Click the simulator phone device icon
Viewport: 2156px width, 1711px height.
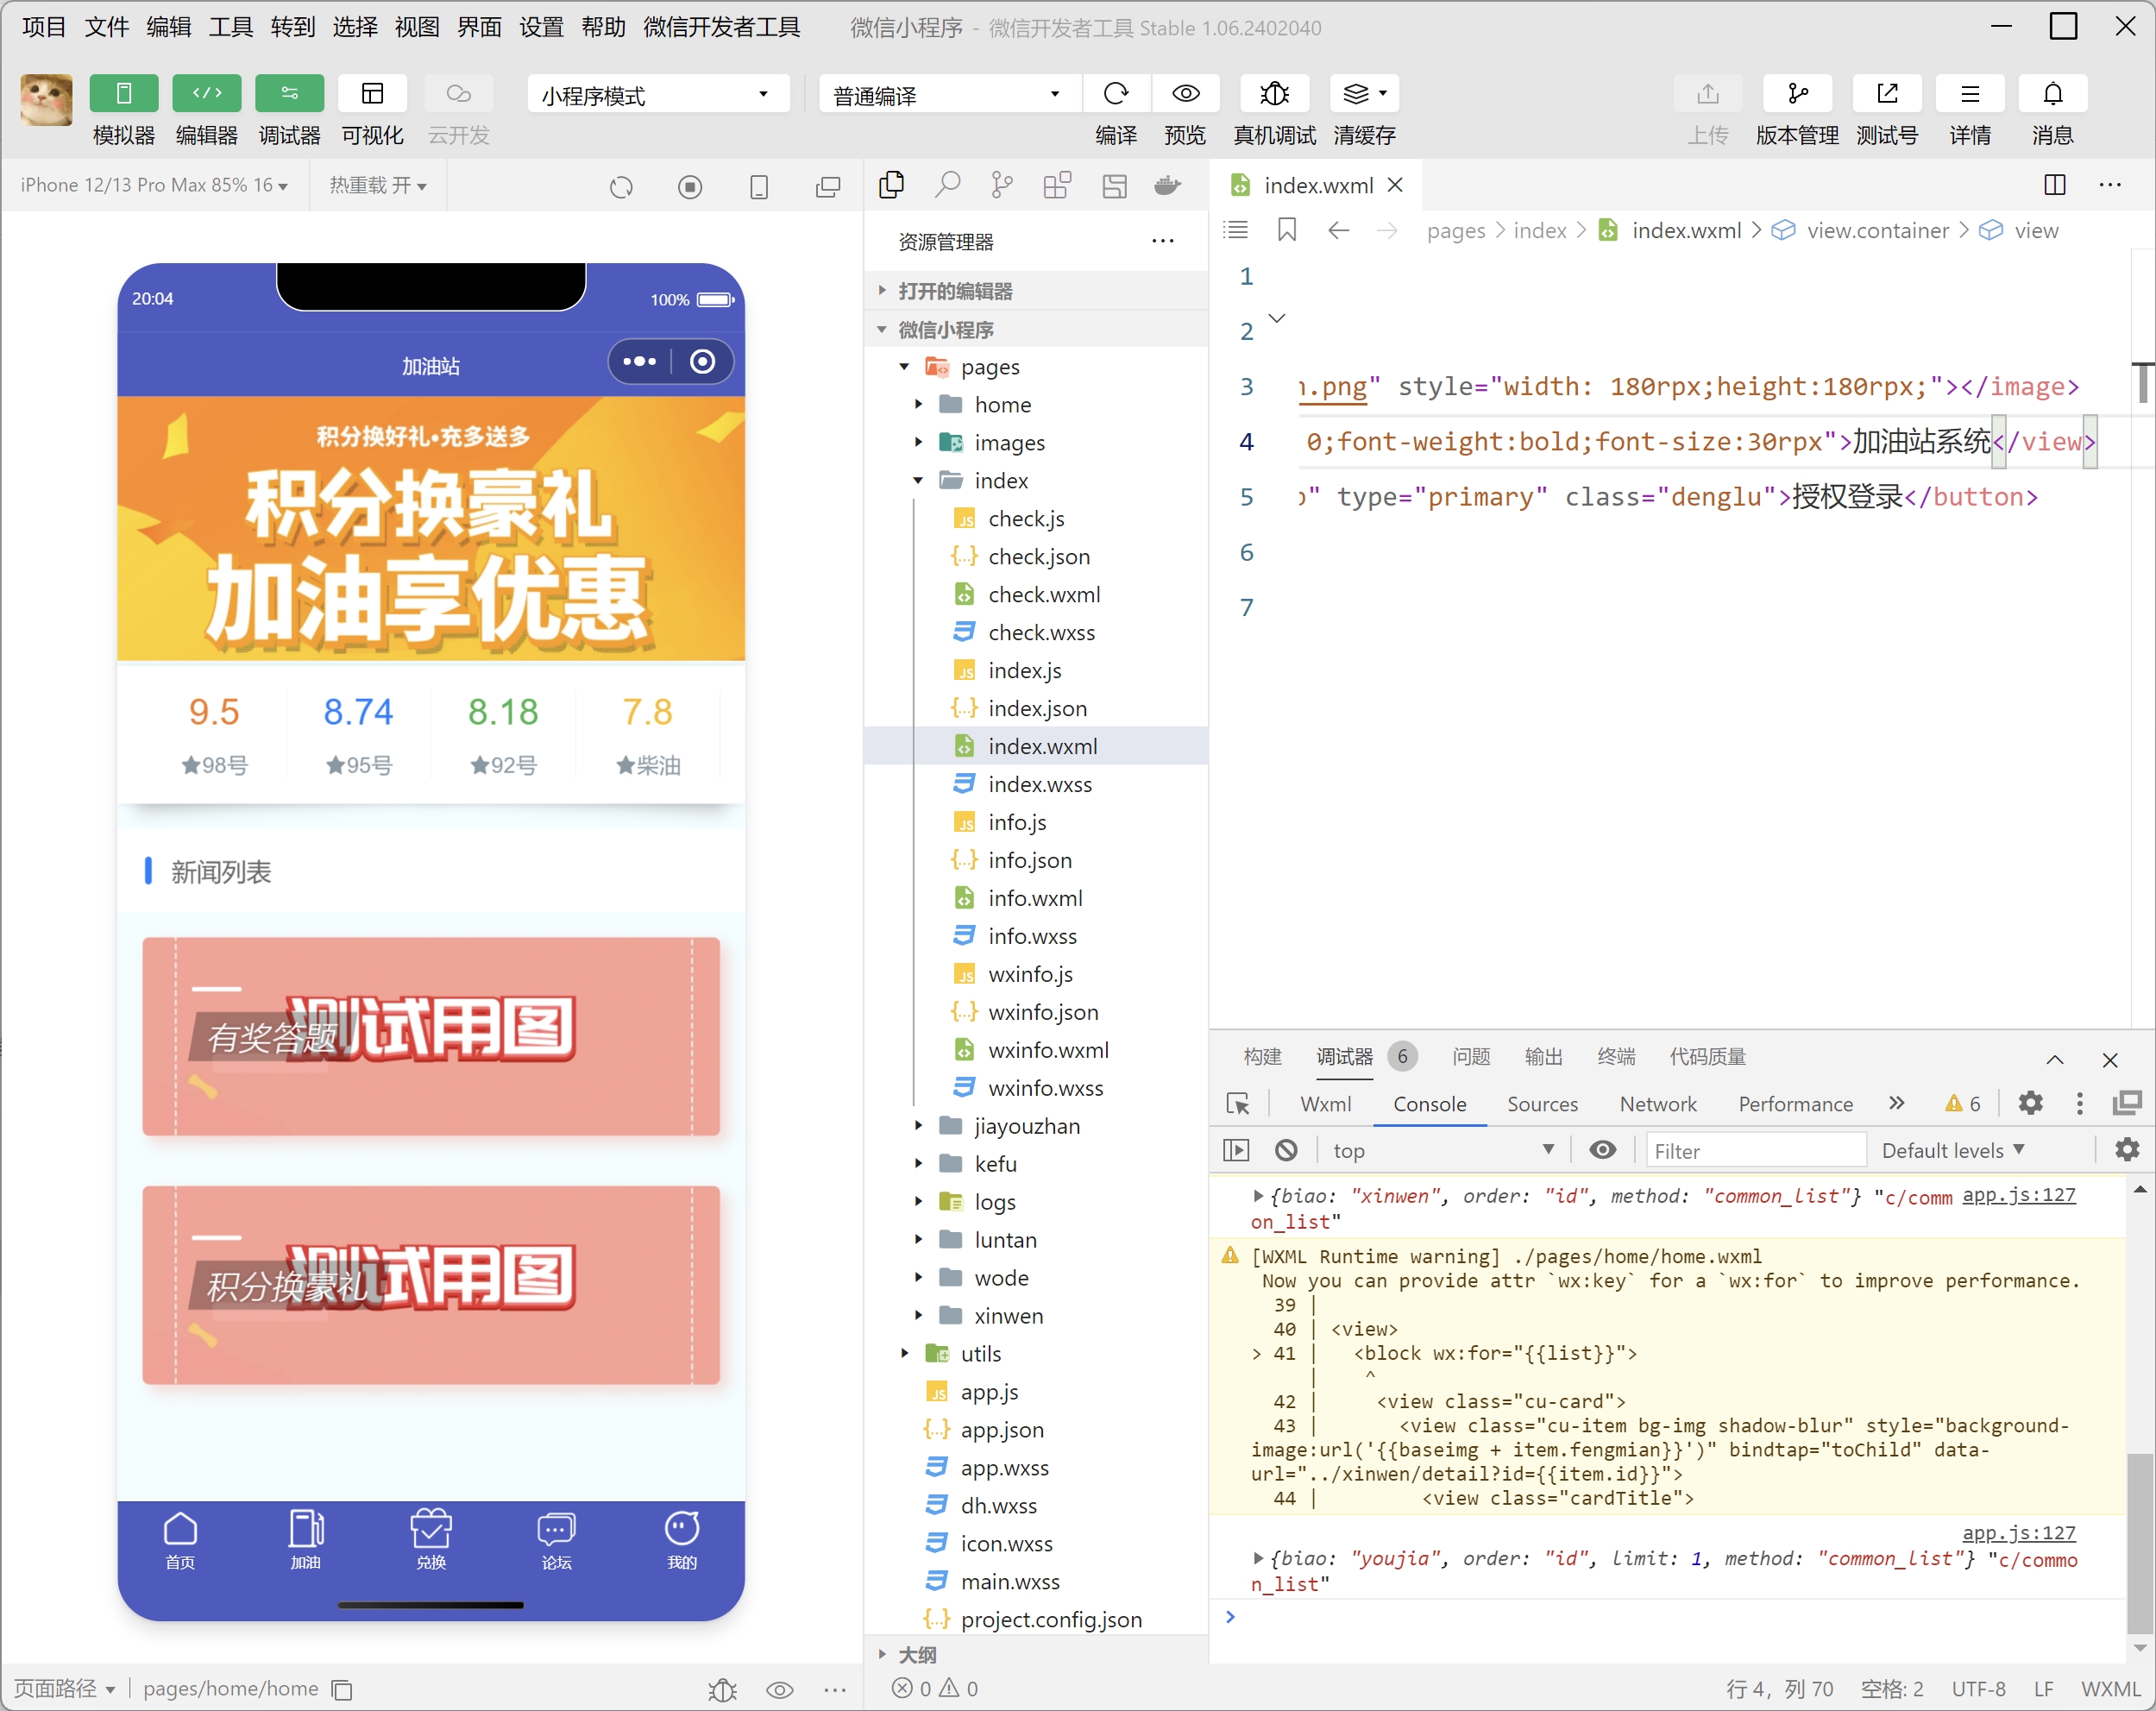pyautogui.click(x=759, y=187)
